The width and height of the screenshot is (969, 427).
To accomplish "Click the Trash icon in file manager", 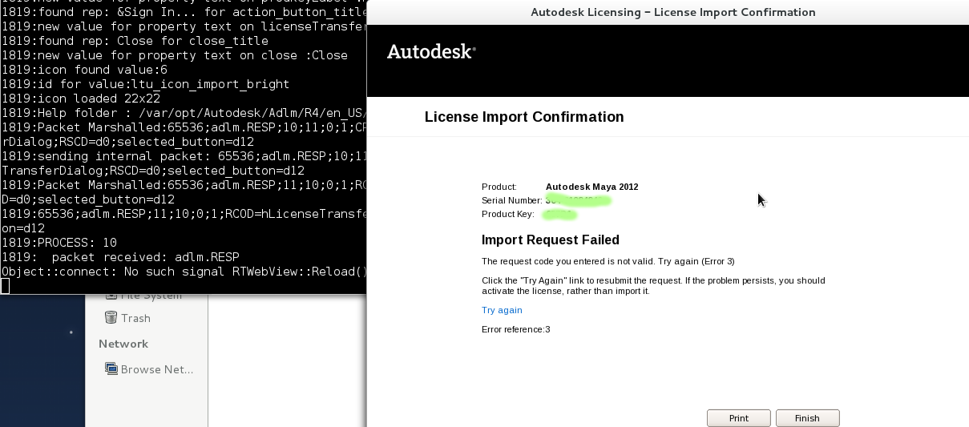I will point(111,318).
